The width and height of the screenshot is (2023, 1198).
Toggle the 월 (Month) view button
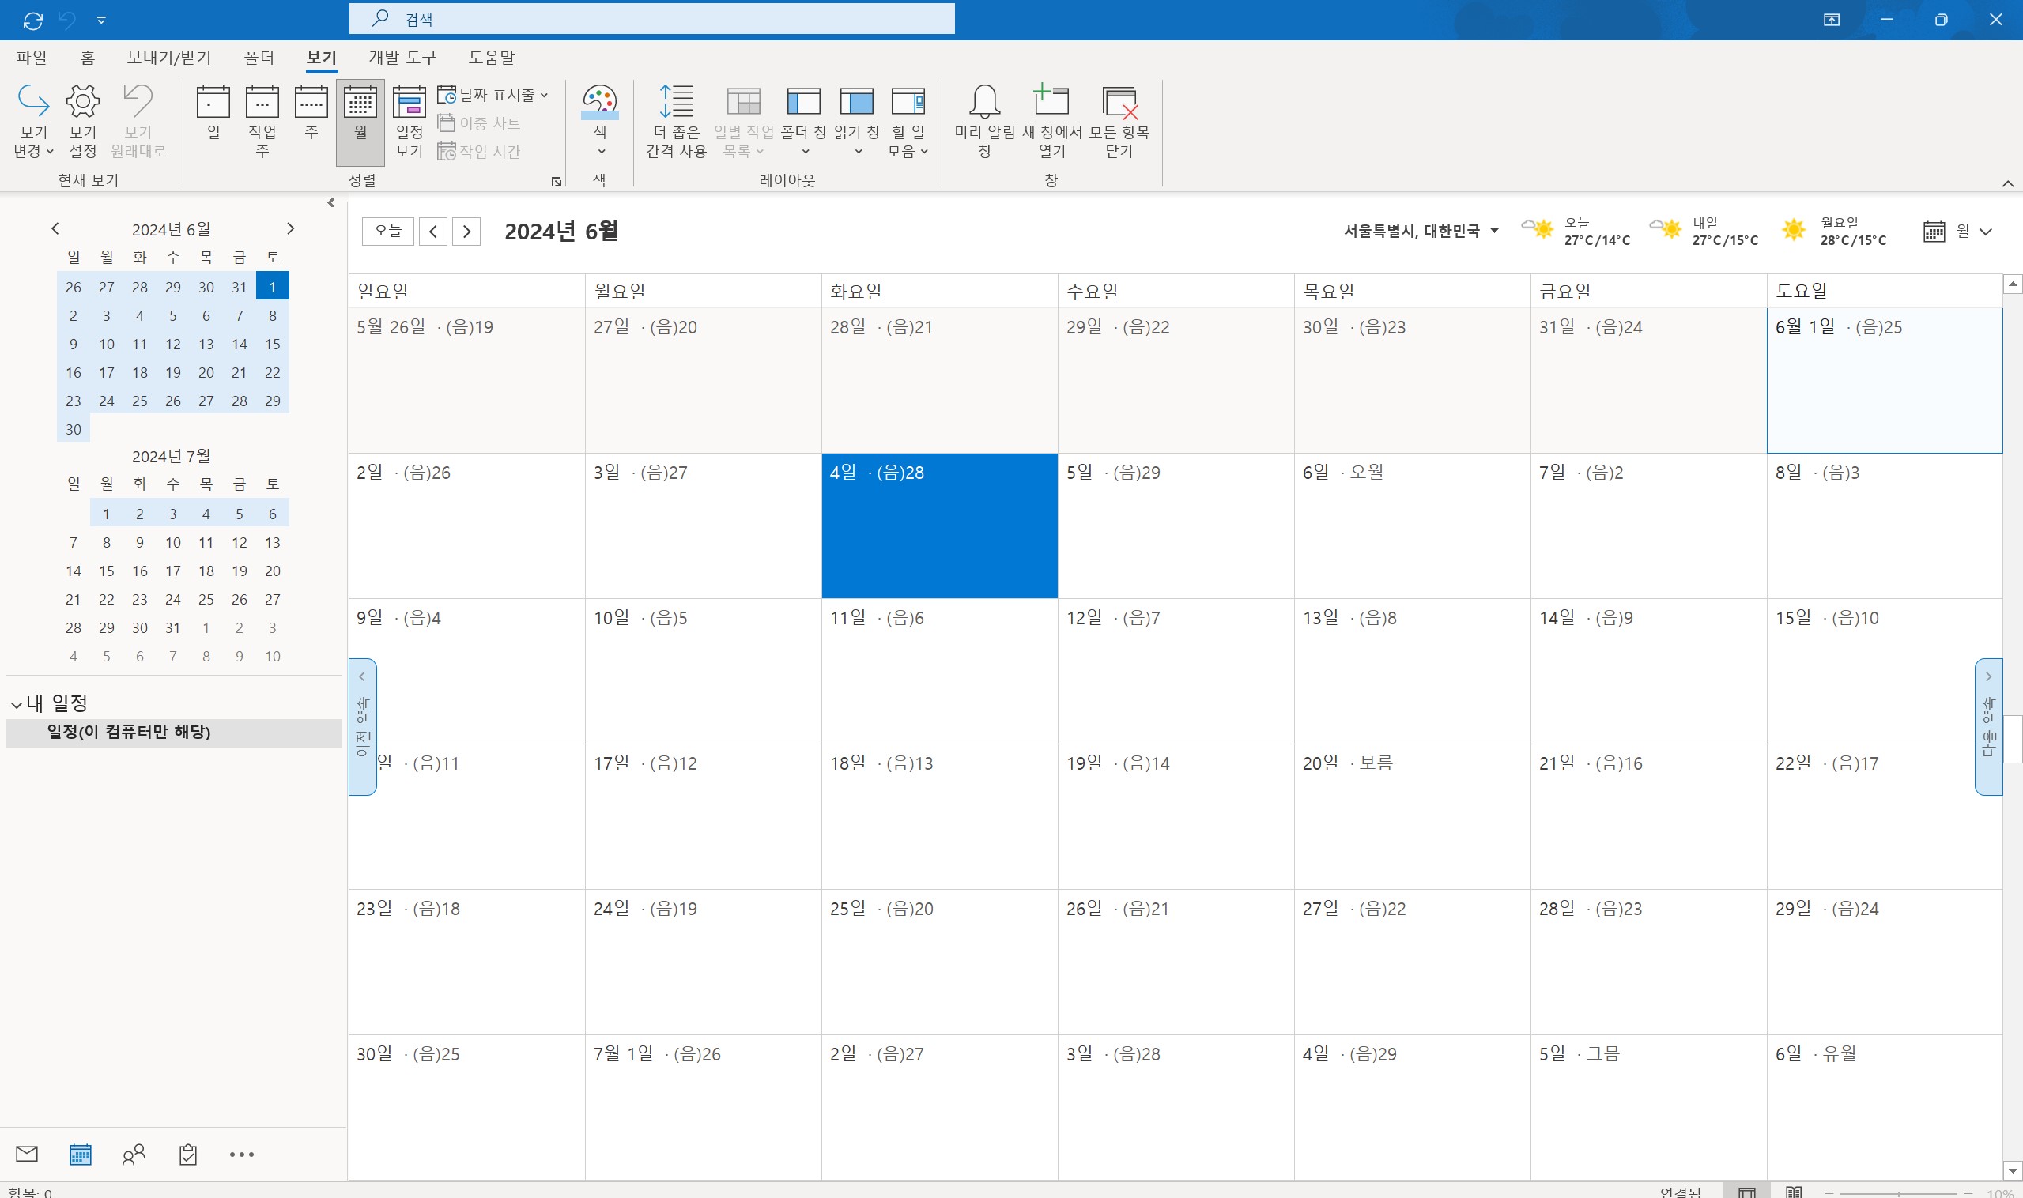point(360,121)
